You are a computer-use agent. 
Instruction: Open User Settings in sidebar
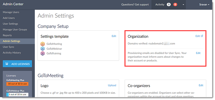10,24
